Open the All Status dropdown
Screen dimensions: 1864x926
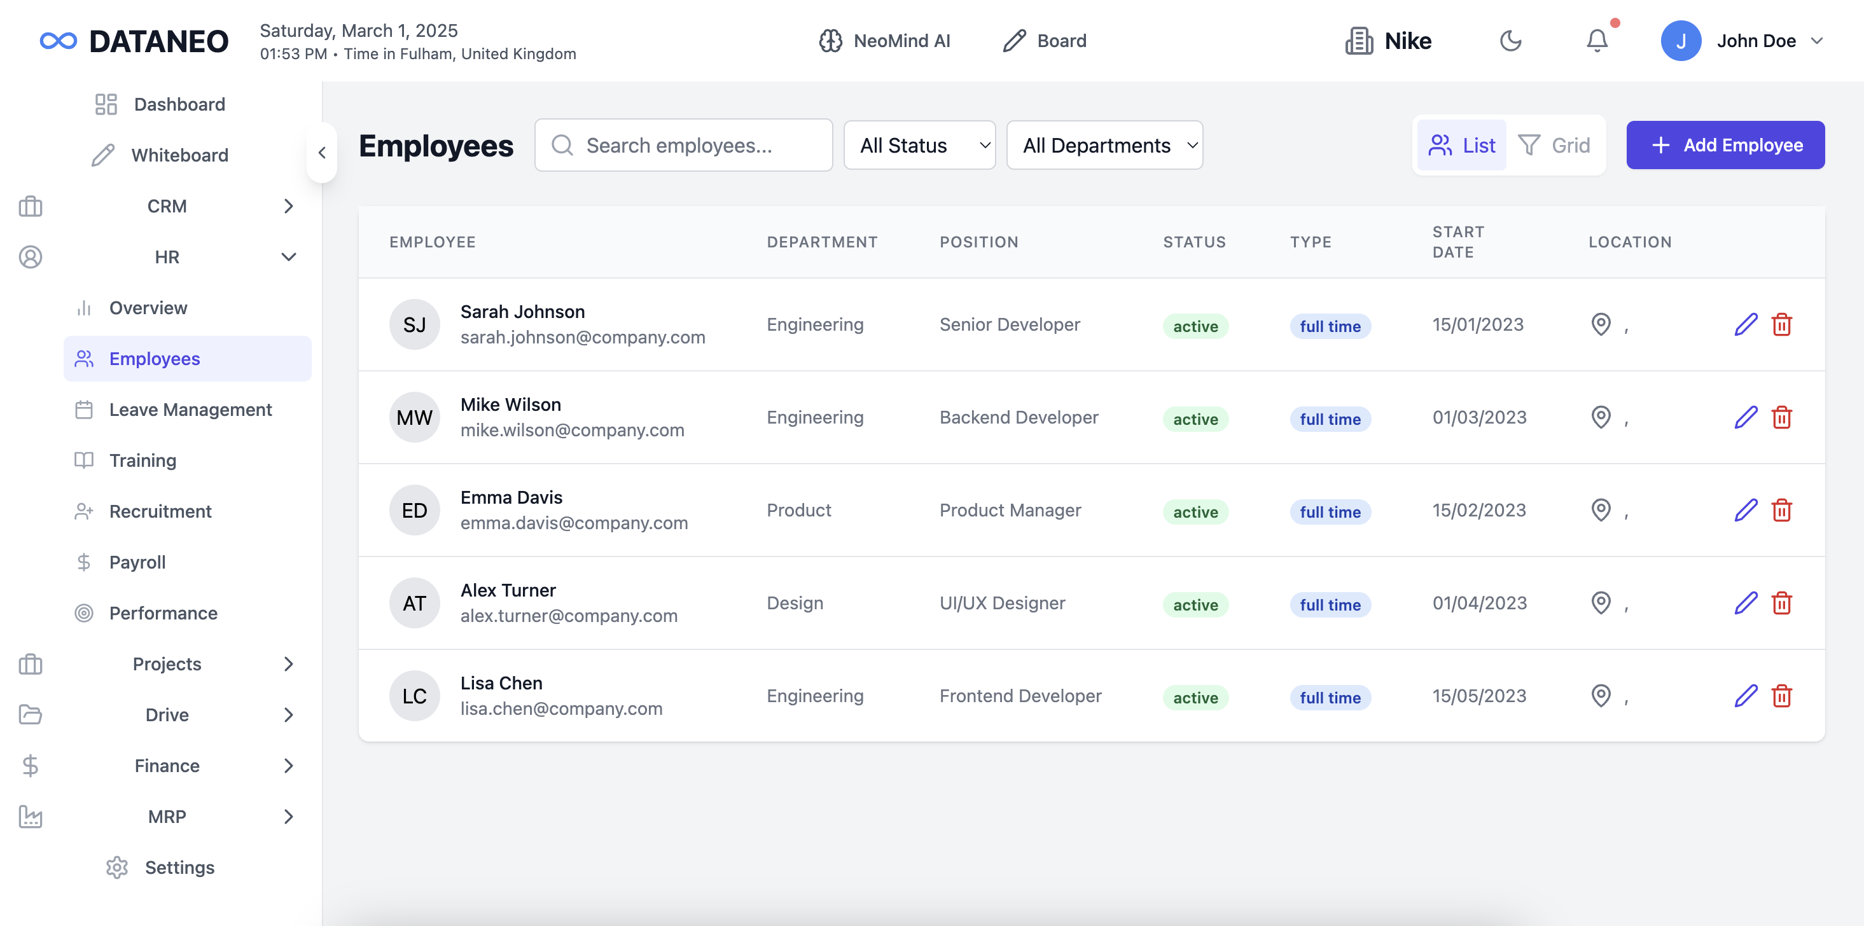coord(919,146)
